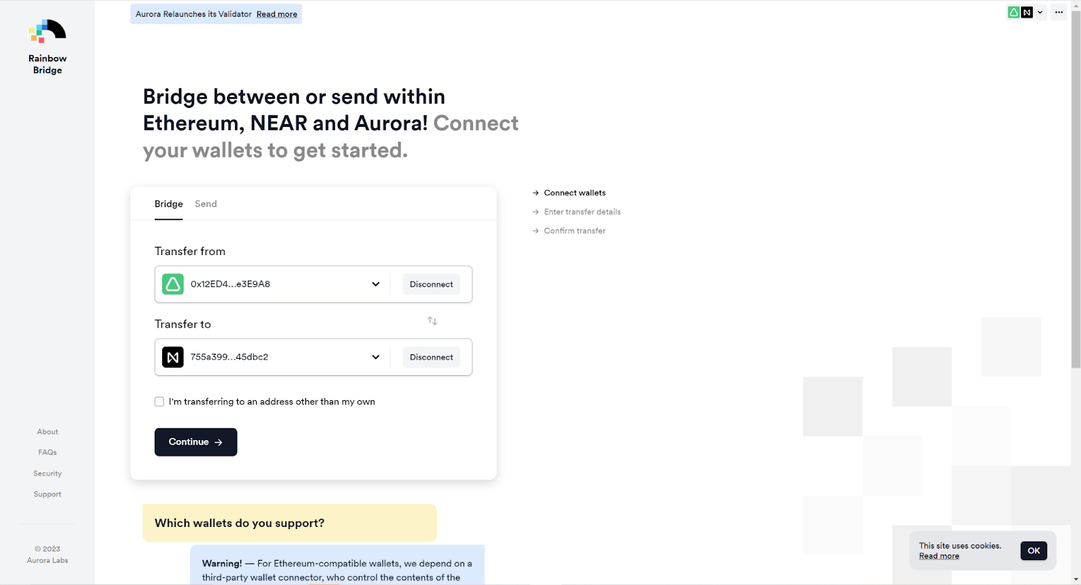
Task: Expand Which wallets do you support question
Action: click(x=290, y=523)
